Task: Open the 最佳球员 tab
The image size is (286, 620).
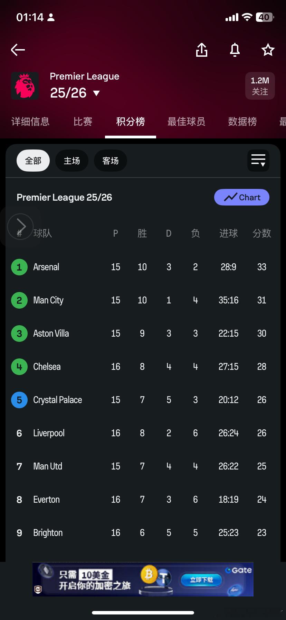Action: 186,121
